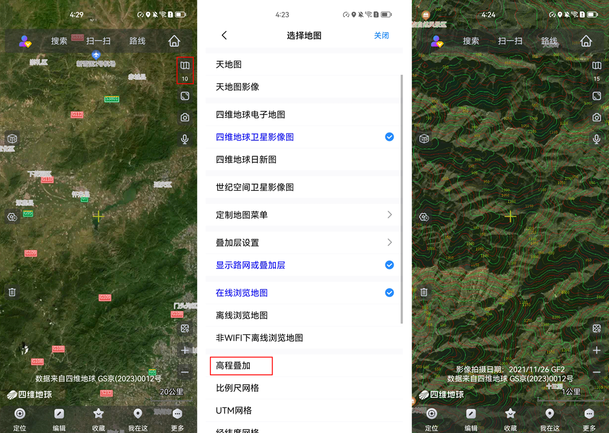The image size is (609, 433).
Task: Toggle the 在线浏览地图 checkmark
Action: (390, 293)
